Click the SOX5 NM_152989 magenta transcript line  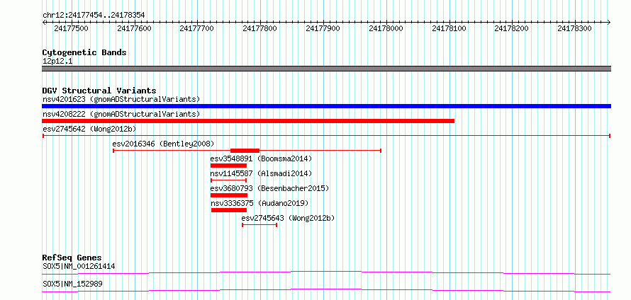tap(326, 290)
